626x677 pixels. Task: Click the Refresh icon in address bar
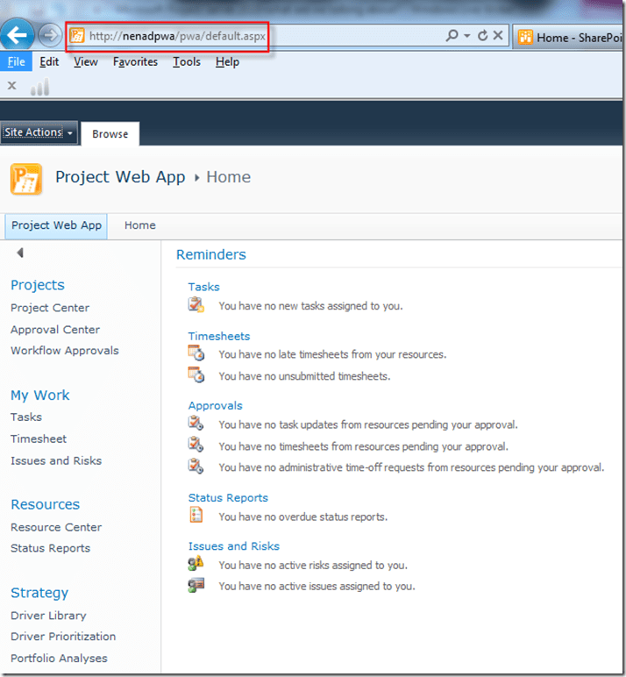click(x=482, y=36)
